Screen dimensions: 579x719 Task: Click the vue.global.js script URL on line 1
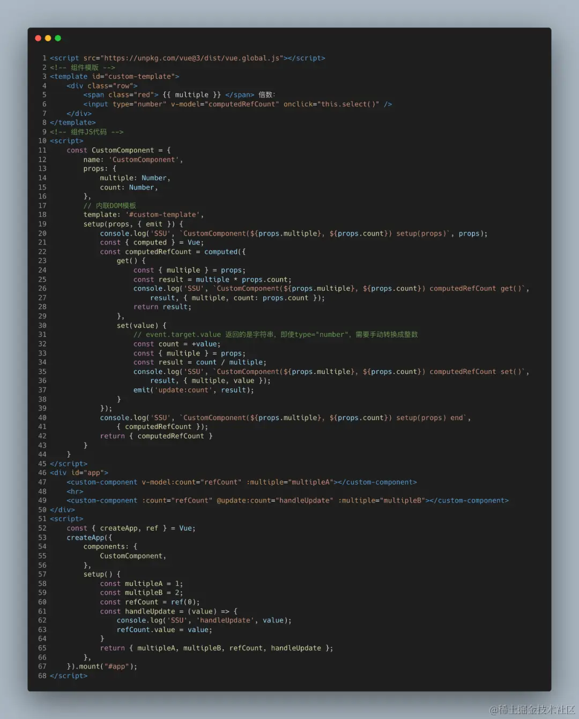(x=191, y=58)
